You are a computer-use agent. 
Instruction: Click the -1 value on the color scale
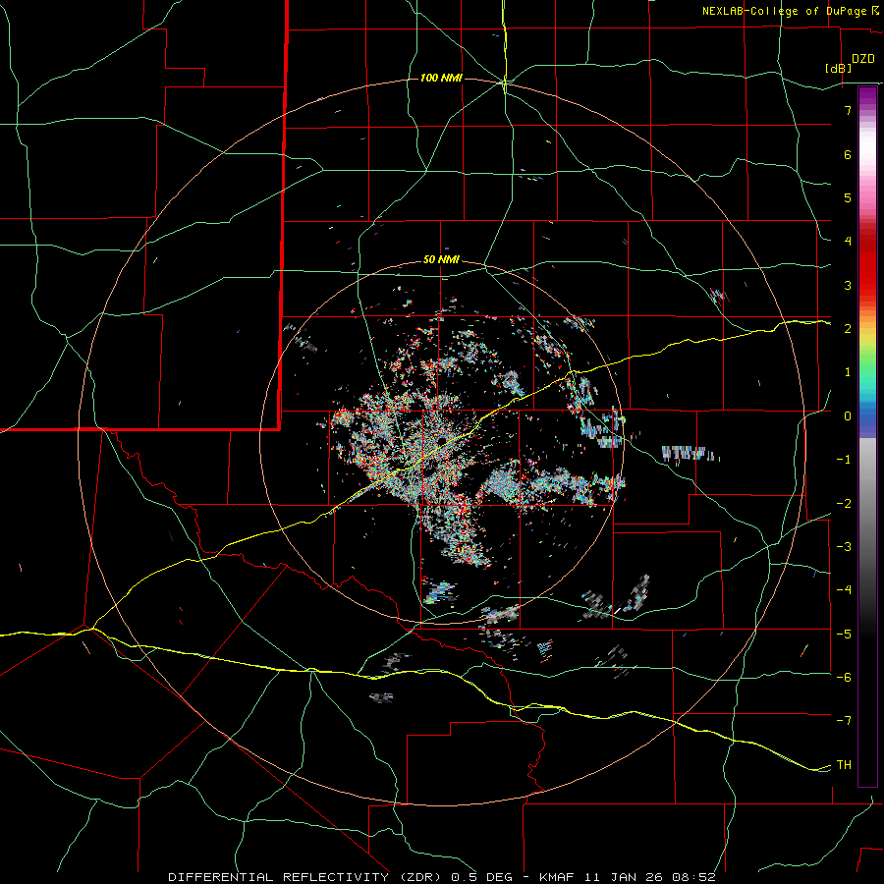844,460
